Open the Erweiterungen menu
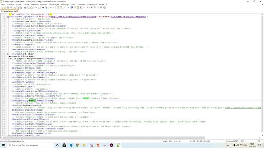The image size is (264, 148). pyautogui.click(x=92, y=5)
